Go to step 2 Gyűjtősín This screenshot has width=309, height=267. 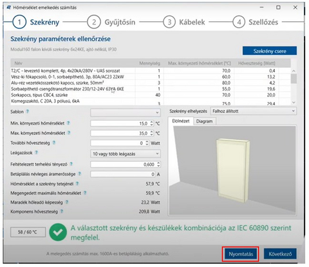pyautogui.click(x=111, y=22)
